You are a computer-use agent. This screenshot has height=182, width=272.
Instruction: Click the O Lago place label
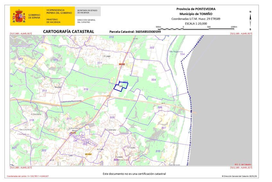coord(107,56)
